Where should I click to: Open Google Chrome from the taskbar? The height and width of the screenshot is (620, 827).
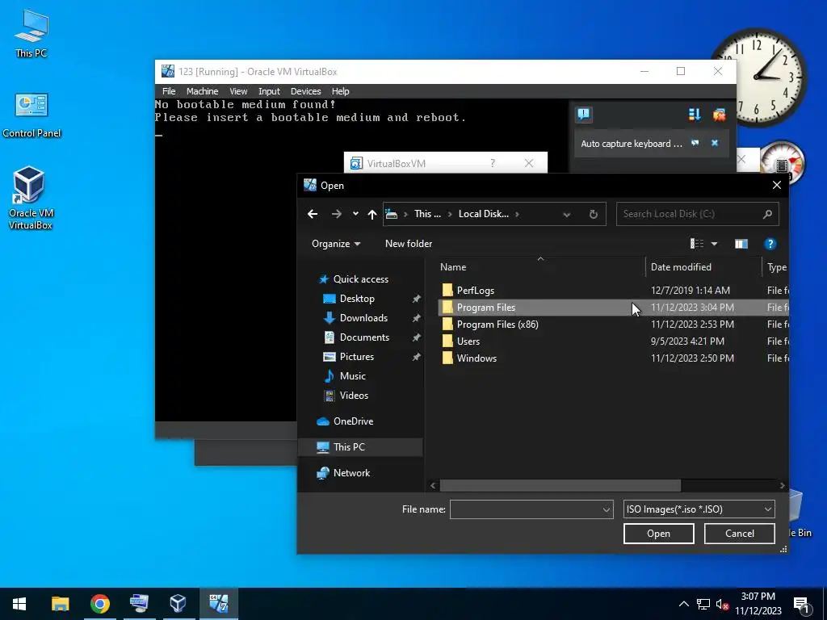coord(99,604)
